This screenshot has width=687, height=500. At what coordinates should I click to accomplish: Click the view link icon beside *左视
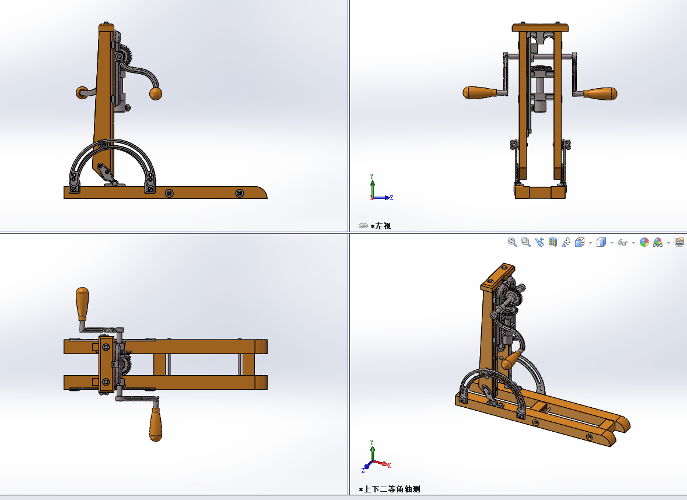click(363, 226)
